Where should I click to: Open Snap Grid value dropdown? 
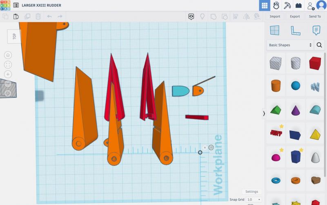[254, 200]
